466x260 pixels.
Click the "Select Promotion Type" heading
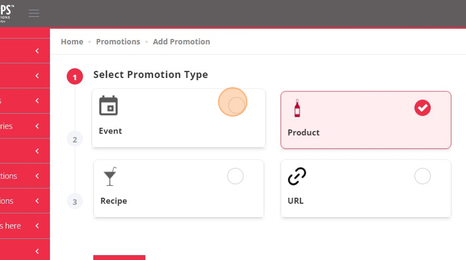pyautogui.click(x=151, y=75)
